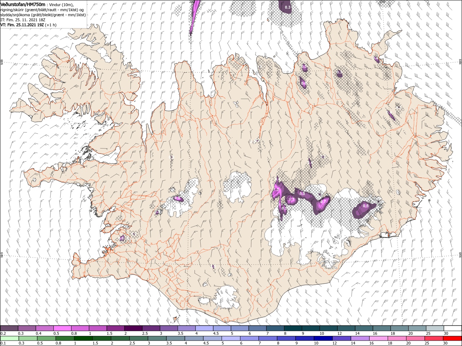Pick bottom-row dark green swatch between 1 and 1.5
This screenshot has height=346, width=462.
tap(83, 338)
